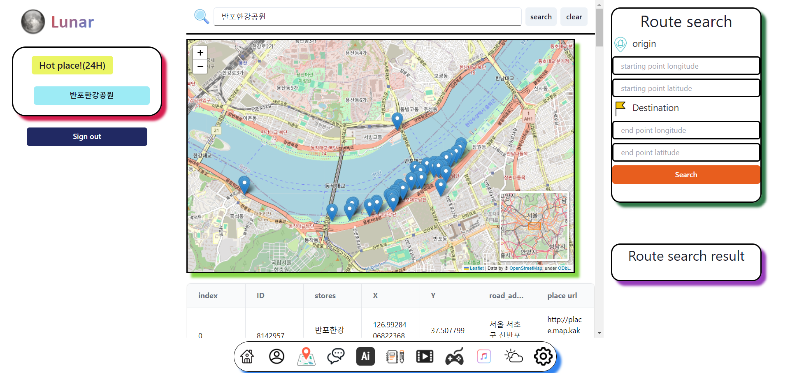790x373 pixels.
Task: Click the page vertical scrollbar thumb
Action: (x=599, y=28)
